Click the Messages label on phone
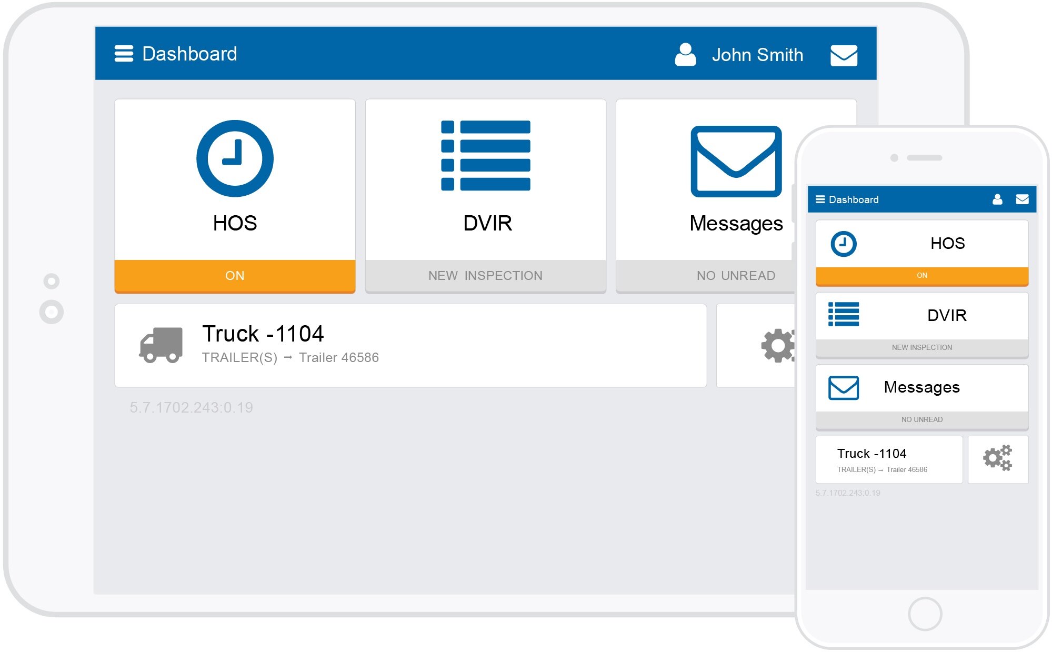 tap(921, 387)
